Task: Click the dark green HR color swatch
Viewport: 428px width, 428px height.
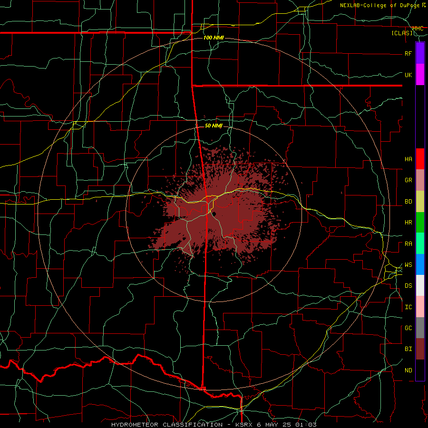Action: tap(420, 223)
